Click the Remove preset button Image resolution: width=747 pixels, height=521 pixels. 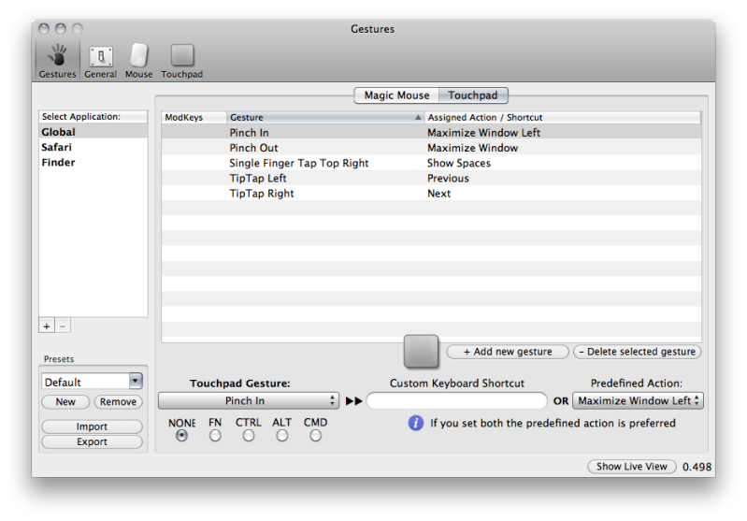click(118, 402)
